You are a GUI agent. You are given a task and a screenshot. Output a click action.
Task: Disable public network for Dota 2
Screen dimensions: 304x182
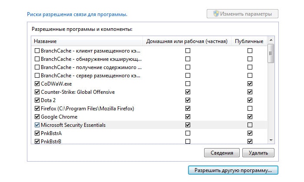pos(250,100)
